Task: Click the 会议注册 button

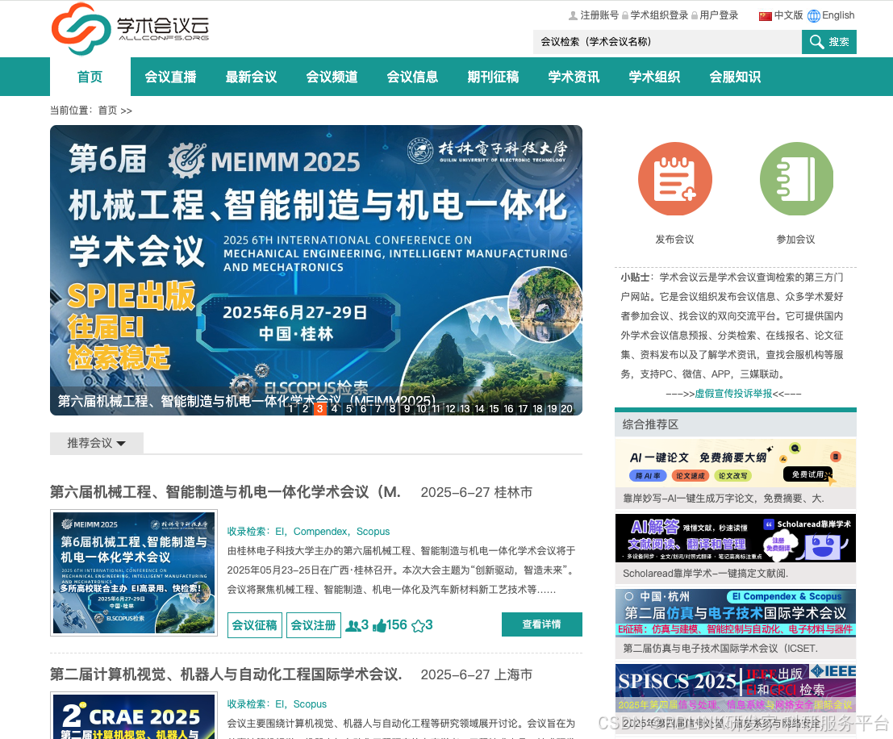Action: 314,625
